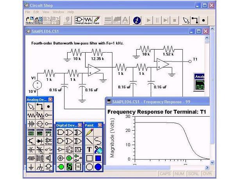Pick the capacitor in Analog Devices palette

(31, 150)
